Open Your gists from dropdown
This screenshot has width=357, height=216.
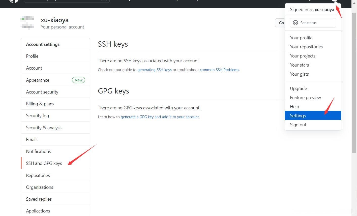click(313, 74)
